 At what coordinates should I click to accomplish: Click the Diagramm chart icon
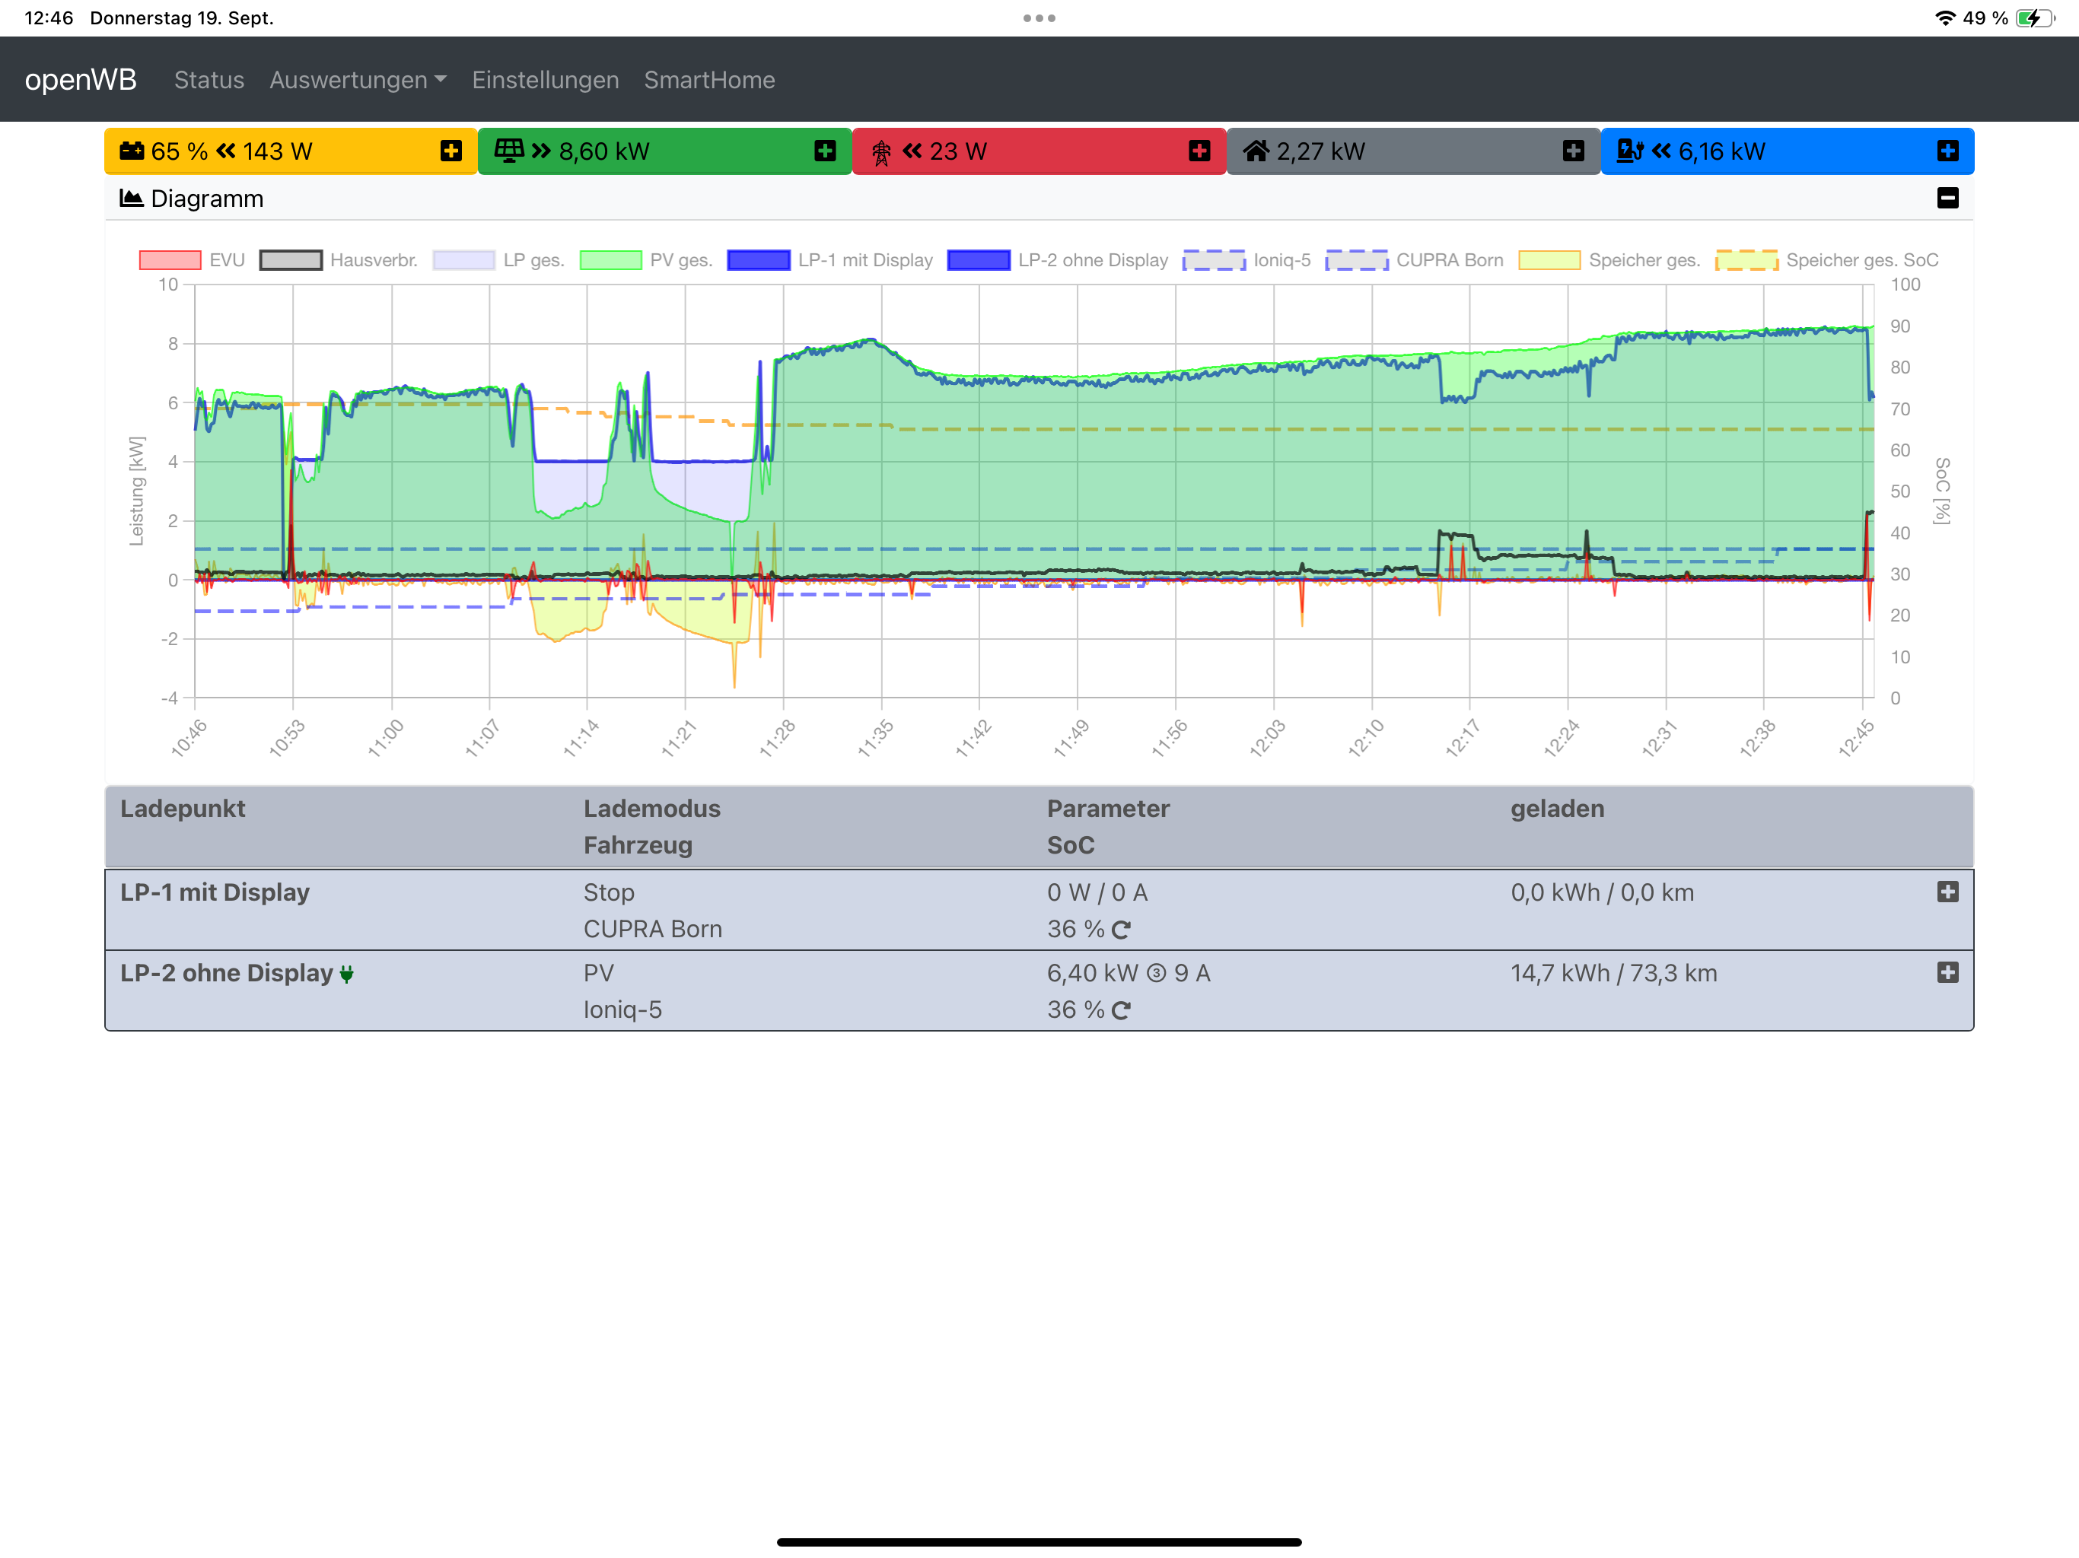pos(131,199)
